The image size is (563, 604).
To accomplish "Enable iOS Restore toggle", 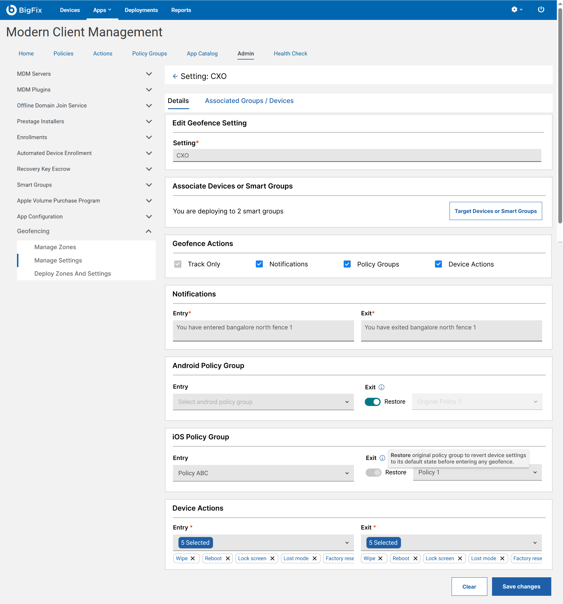I will pos(373,473).
